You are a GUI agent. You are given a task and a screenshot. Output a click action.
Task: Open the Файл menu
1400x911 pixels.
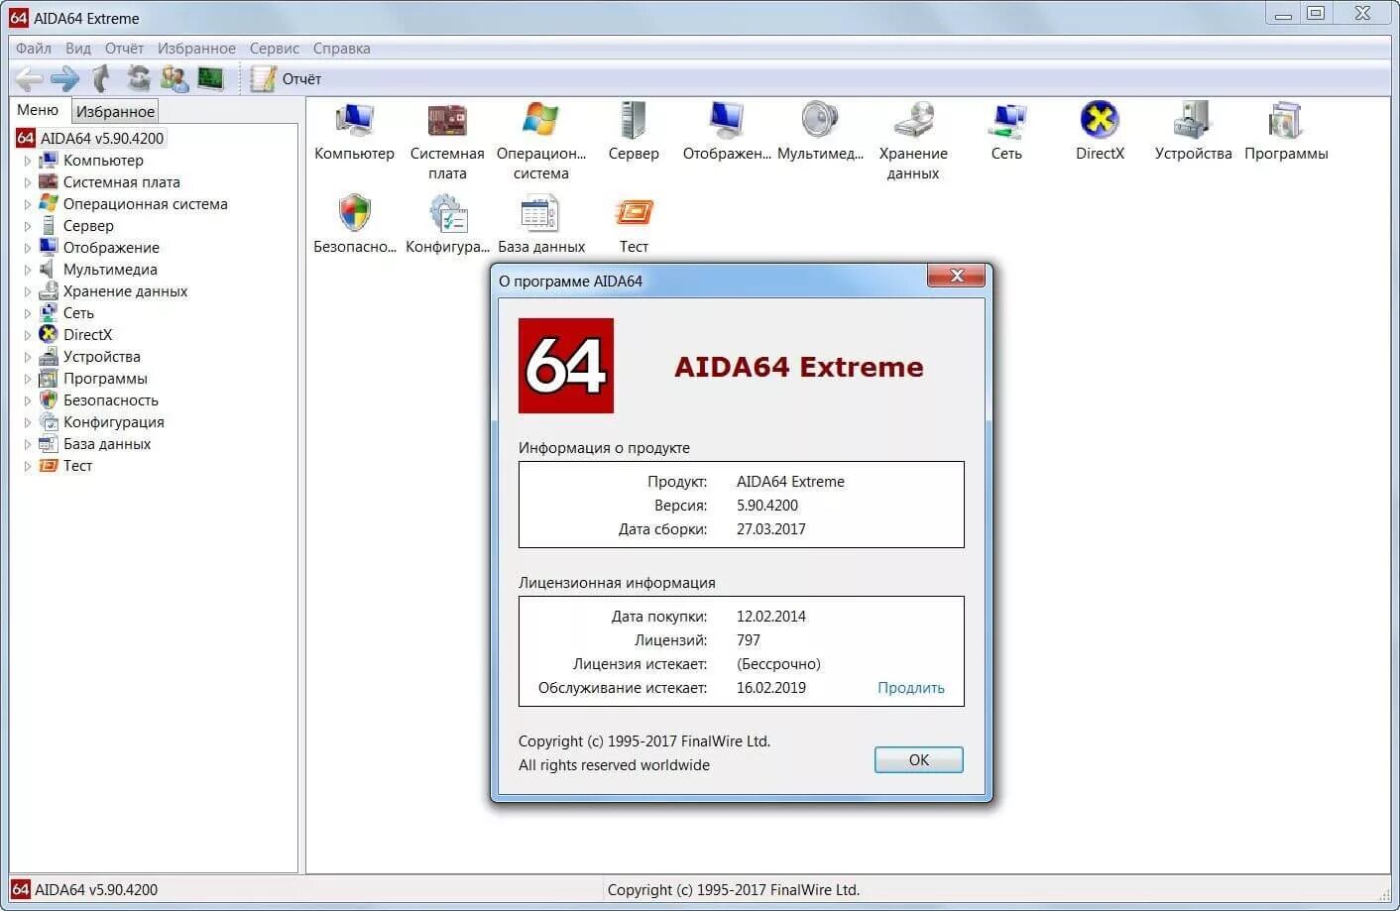coord(34,48)
